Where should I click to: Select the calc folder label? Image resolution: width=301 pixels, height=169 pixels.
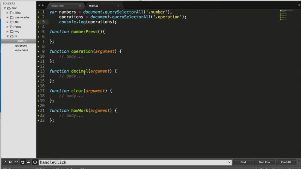tap(14, 8)
